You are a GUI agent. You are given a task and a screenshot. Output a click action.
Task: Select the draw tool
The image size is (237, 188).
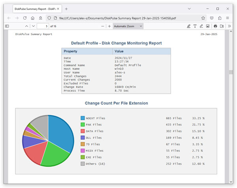click(x=201, y=26)
